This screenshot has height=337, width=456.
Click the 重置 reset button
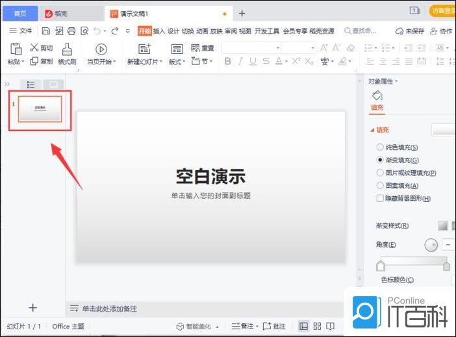(x=203, y=47)
